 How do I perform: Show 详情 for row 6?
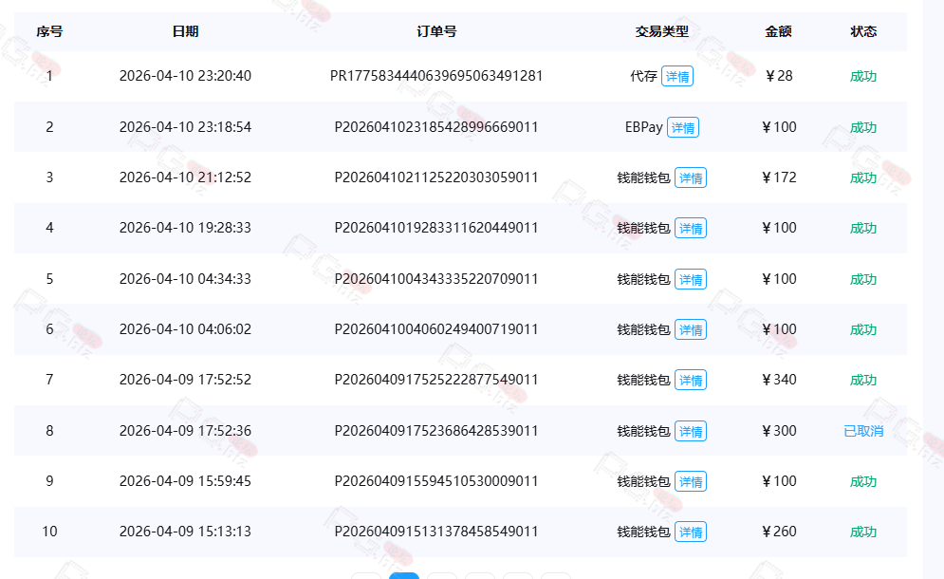690,329
